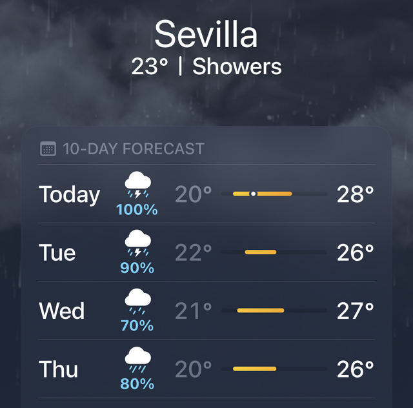The image size is (413, 408).
Task: Tap Tuesday's 22° low temperature
Action: (194, 252)
